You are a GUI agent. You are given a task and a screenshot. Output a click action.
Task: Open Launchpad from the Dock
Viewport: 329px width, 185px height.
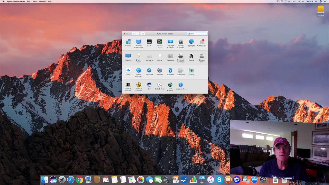coord(62,180)
